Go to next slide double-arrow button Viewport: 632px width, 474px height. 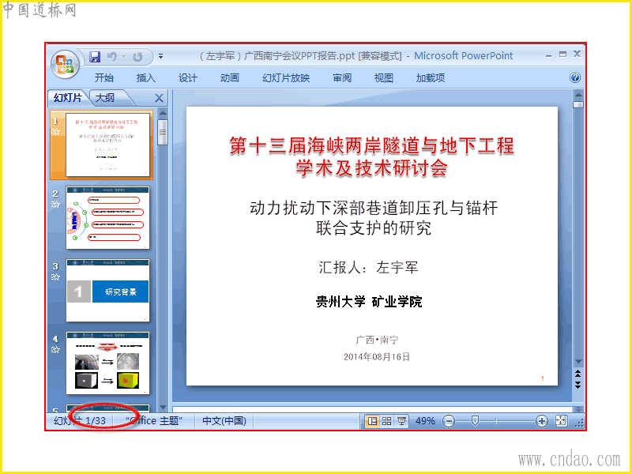pos(578,385)
